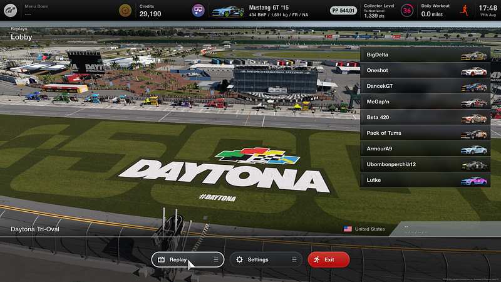501x282 pixels.
Task: Click the 17:48 clock display
Action: click(488, 8)
